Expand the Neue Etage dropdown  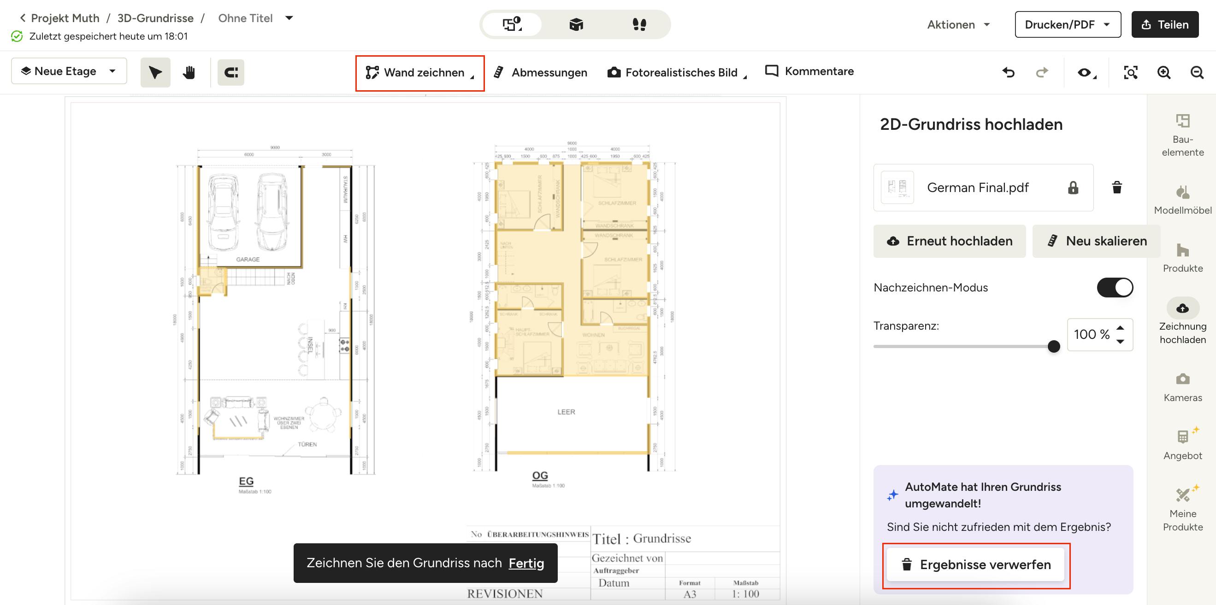coord(69,71)
